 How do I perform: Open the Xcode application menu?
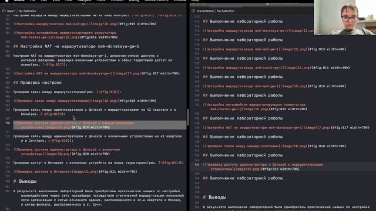[19, 1]
